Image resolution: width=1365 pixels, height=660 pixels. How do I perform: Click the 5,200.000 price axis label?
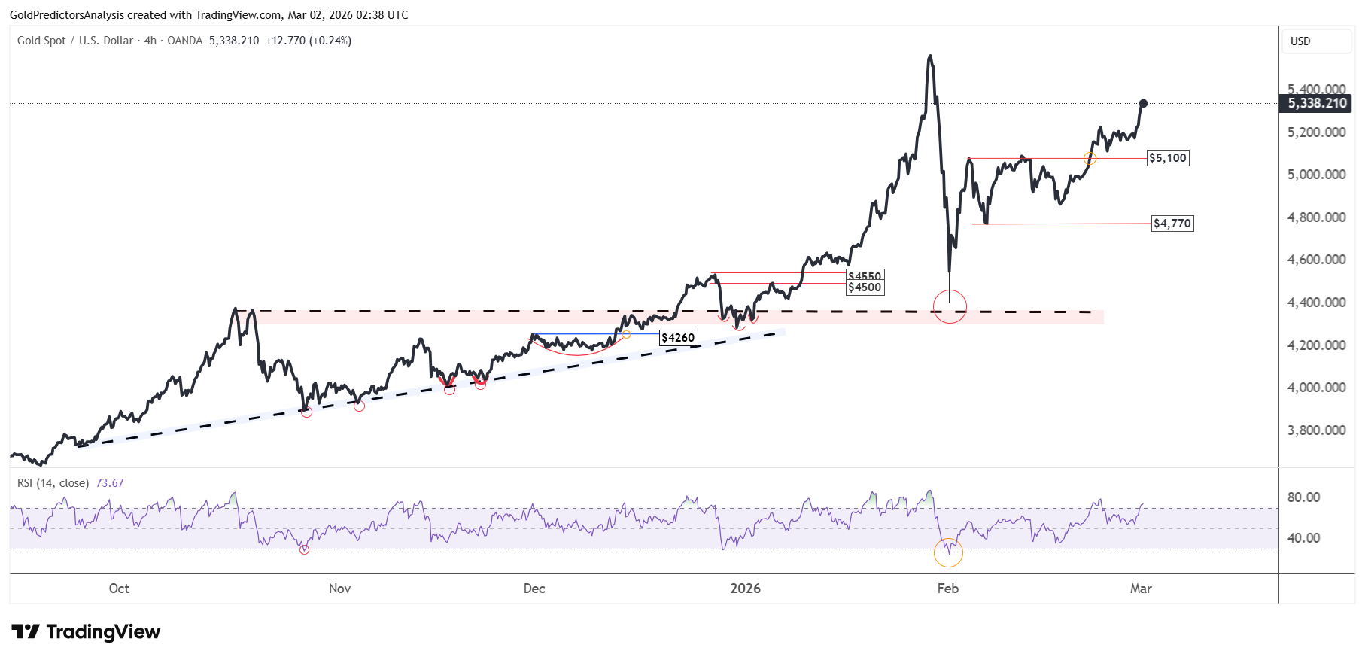(1317, 132)
